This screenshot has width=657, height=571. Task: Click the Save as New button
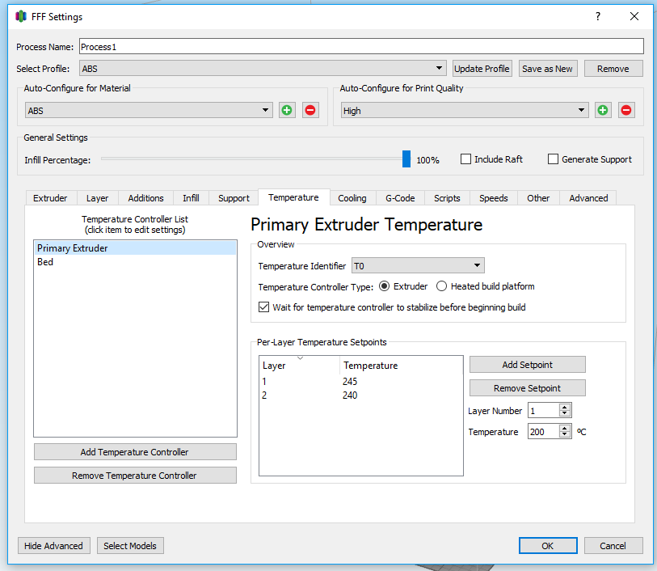click(x=548, y=68)
